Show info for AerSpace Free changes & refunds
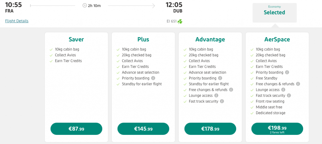 pyautogui.click(x=298, y=84)
